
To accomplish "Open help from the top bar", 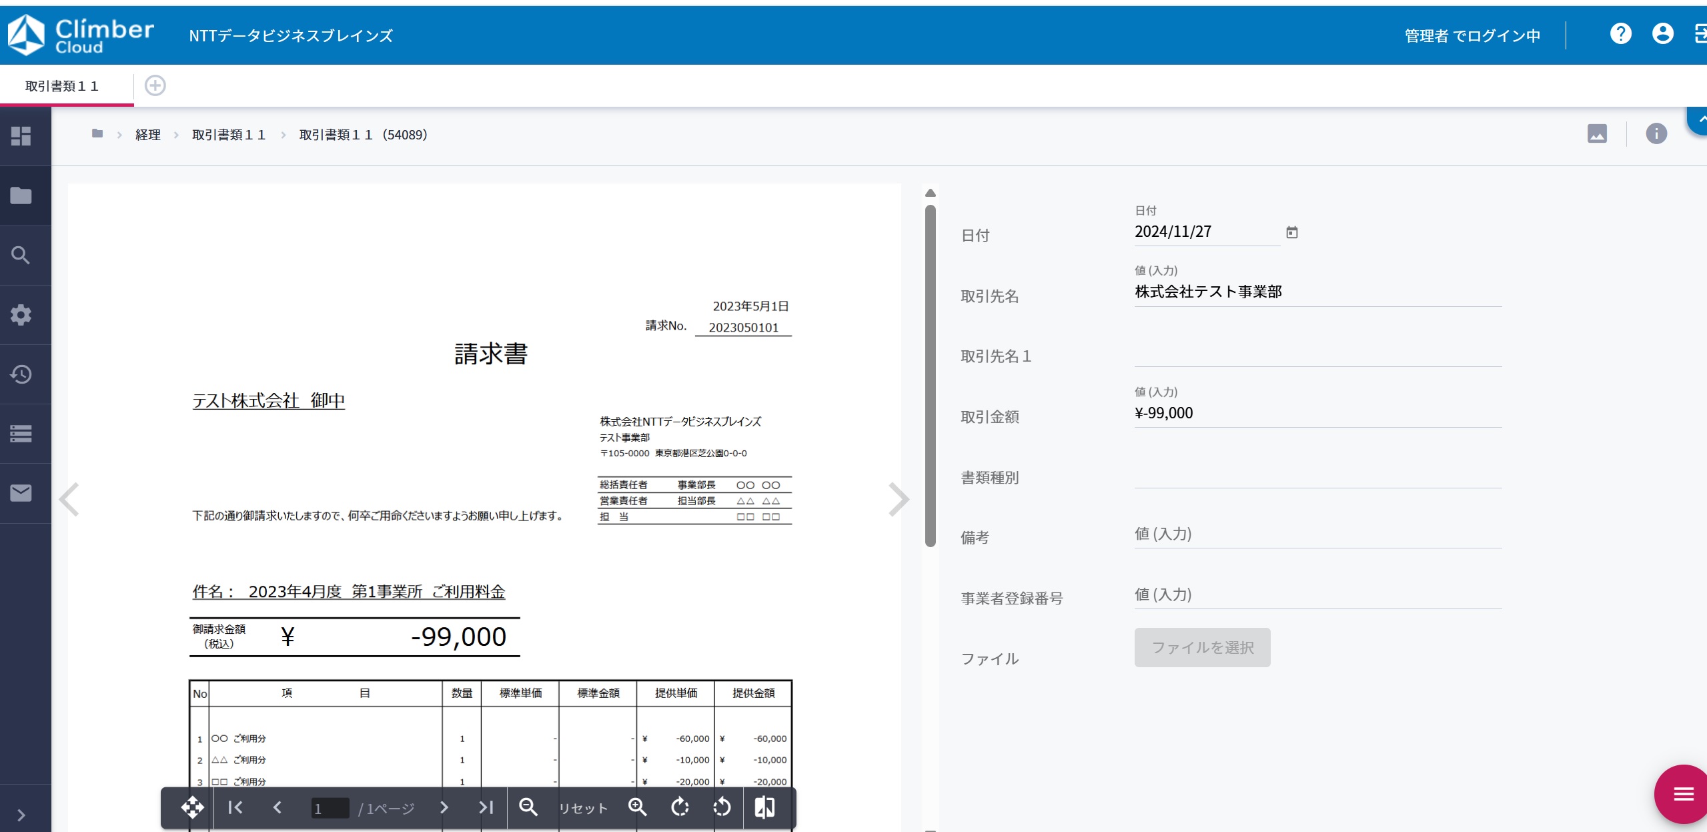I will (1622, 33).
